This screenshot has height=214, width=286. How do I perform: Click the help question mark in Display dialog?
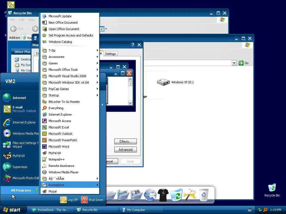[133, 45]
